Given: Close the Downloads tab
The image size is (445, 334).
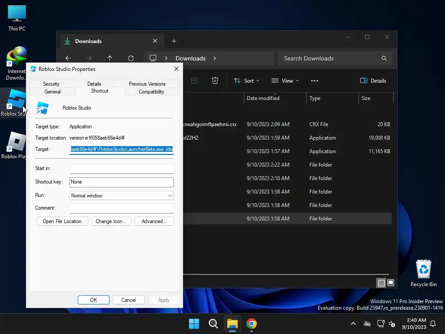Looking at the screenshot, I should click(x=155, y=41).
